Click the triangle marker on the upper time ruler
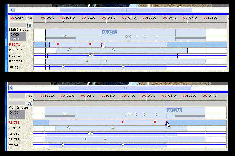Screen dimensions: 235x156 (63, 21)
